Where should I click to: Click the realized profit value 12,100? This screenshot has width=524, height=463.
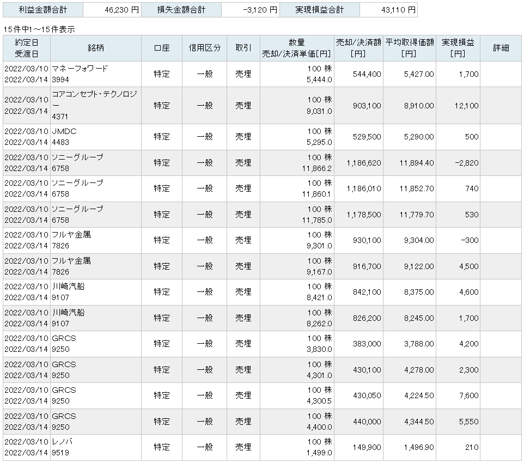466,106
